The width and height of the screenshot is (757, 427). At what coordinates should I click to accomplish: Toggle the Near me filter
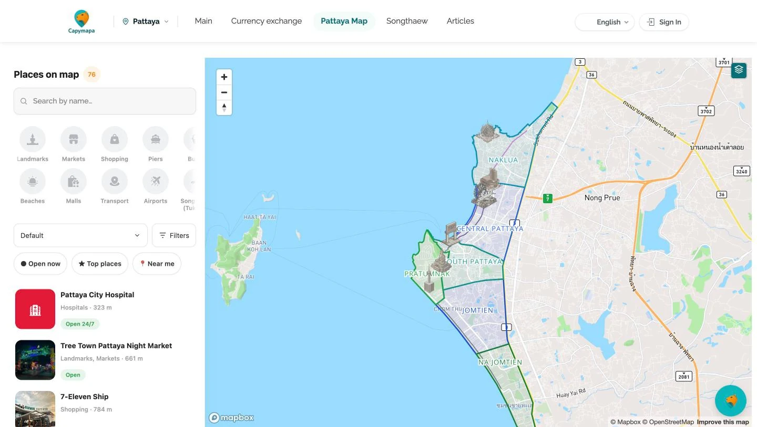[x=157, y=264]
